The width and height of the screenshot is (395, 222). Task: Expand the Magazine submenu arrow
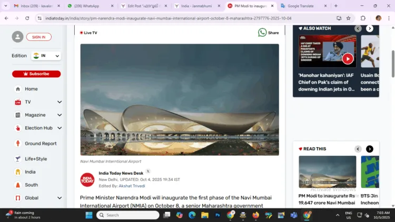click(x=60, y=115)
